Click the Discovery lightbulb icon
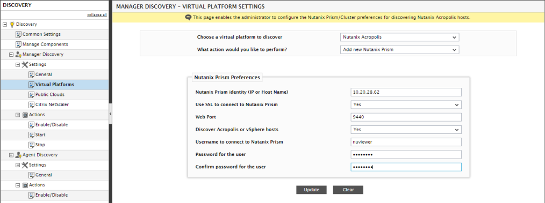545x203 pixels. (x=12, y=24)
